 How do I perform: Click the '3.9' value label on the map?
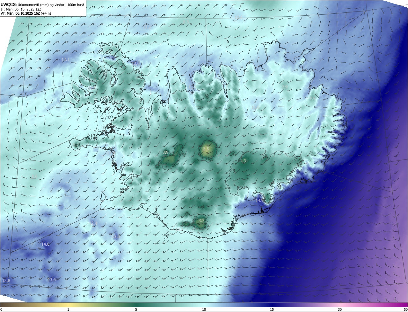coord(166,152)
